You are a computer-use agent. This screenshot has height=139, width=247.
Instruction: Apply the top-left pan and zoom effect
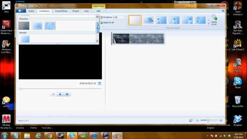tap(200, 20)
